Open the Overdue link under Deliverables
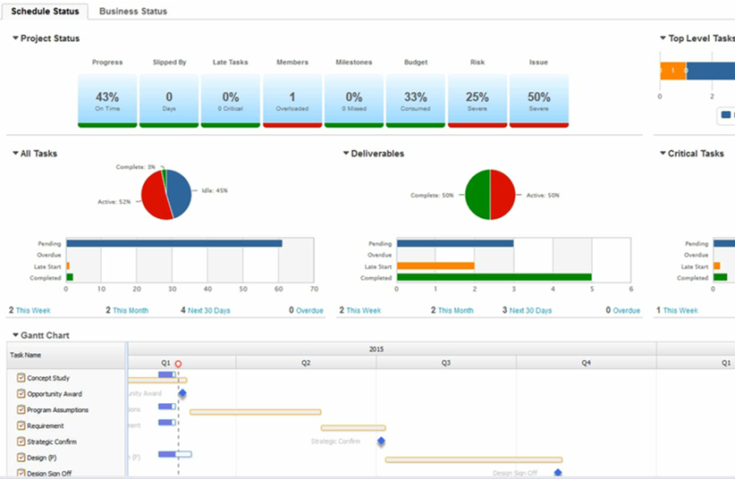 pyautogui.click(x=626, y=311)
